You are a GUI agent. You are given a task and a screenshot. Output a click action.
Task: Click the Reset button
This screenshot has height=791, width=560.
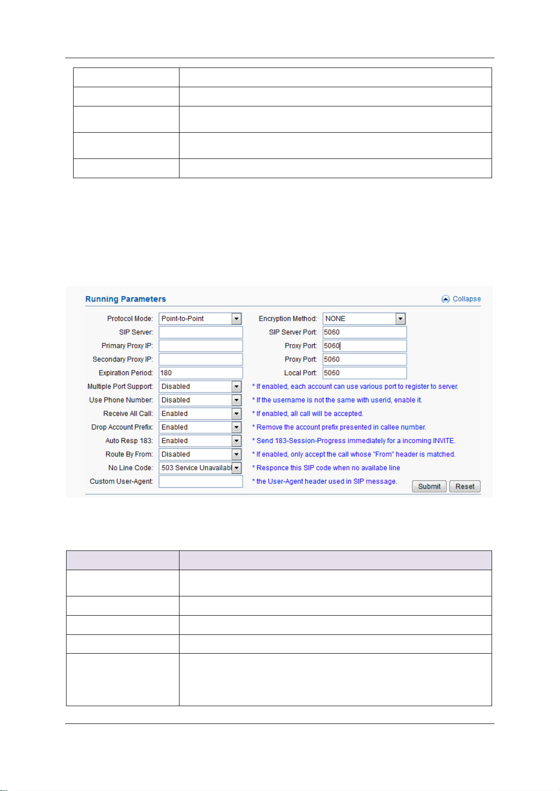(465, 486)
